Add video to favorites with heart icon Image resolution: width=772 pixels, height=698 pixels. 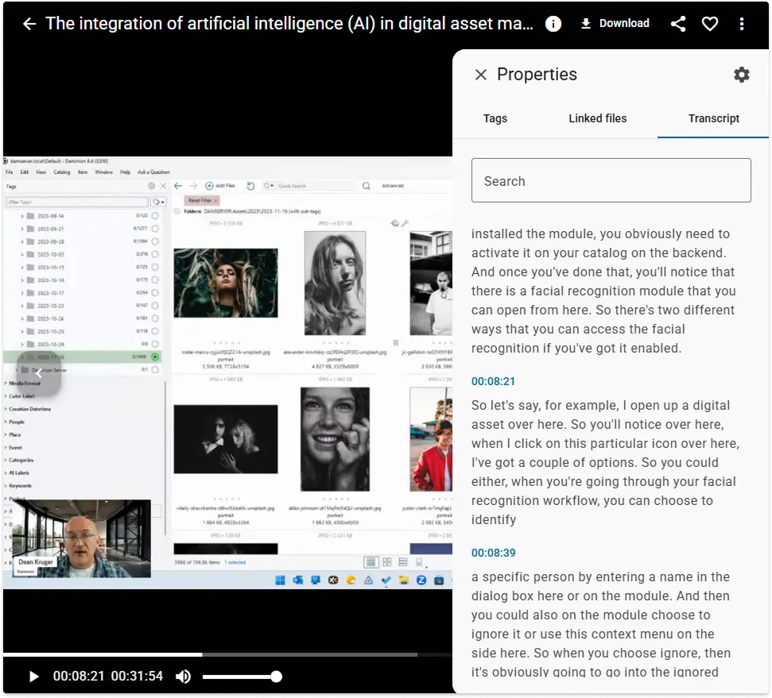click(710, 24)
